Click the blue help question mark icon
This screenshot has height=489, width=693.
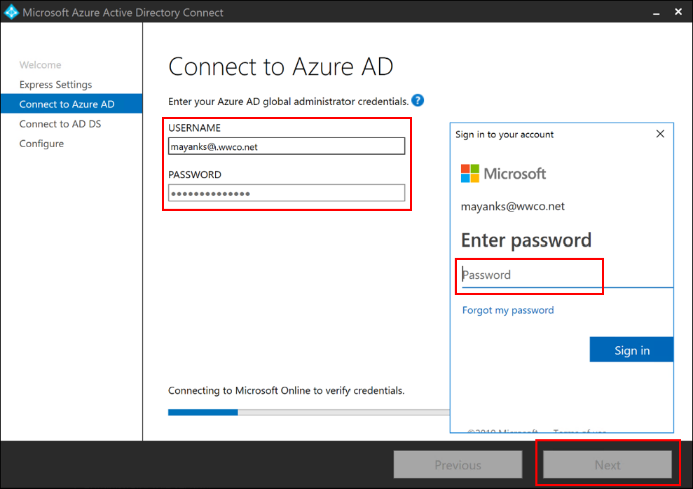click(x=418, y=101)
